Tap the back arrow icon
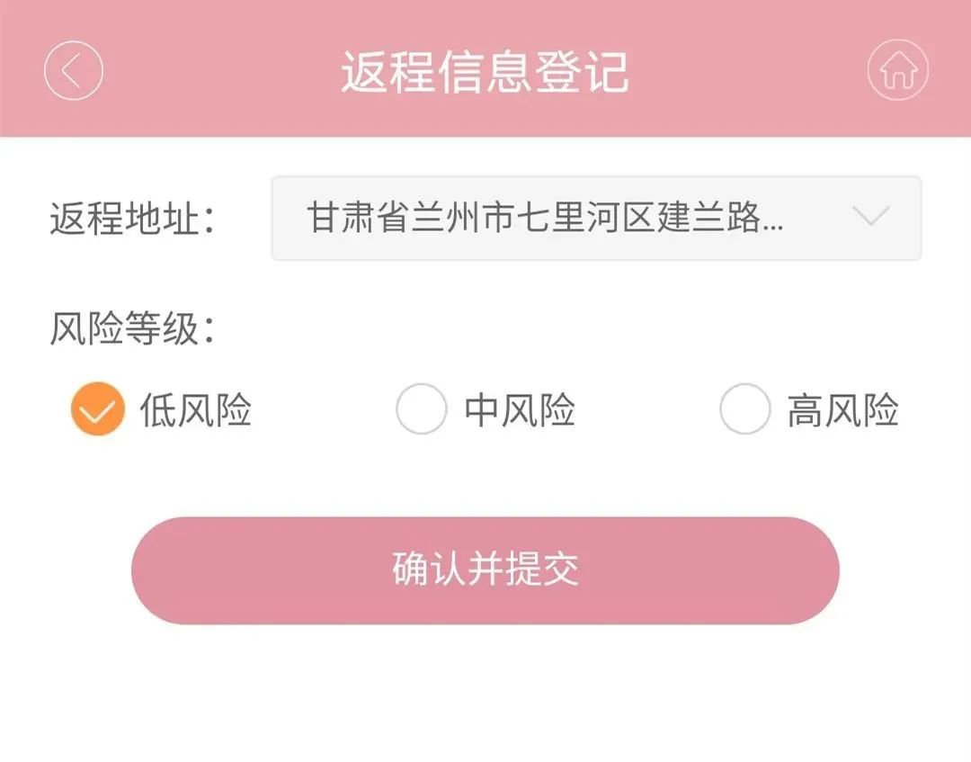 tap(73, 70)
